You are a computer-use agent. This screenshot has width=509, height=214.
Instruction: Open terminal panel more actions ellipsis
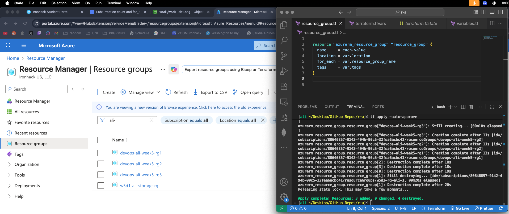[479, 107]
